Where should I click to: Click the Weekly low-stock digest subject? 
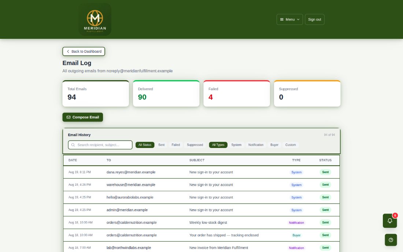pos(208,222)
